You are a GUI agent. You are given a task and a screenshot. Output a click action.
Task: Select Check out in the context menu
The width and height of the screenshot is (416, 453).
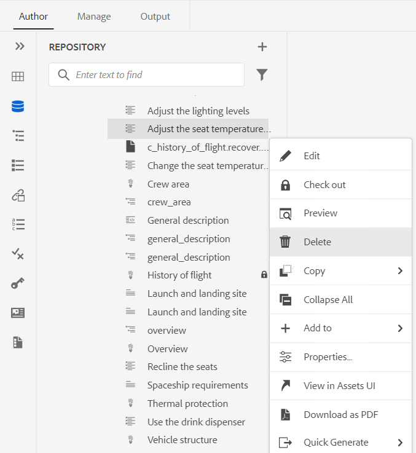coord(324,185)
